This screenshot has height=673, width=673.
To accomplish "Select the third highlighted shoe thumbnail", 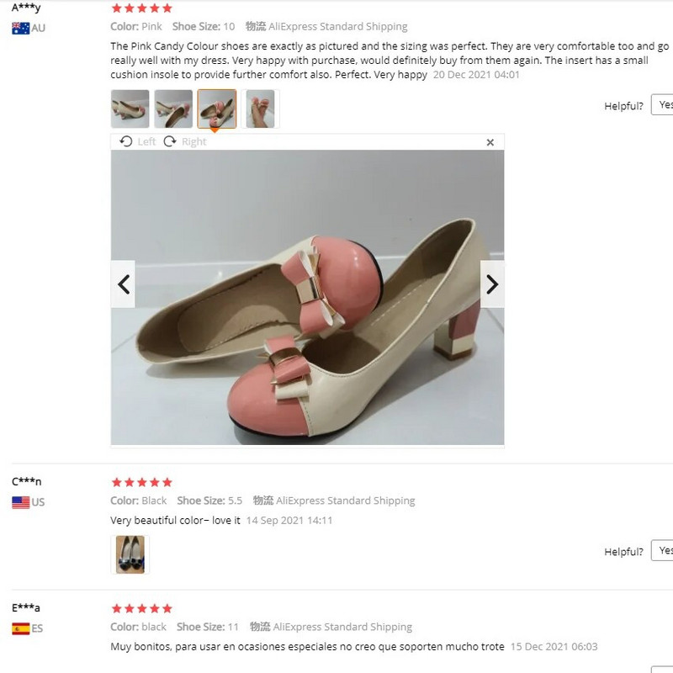I will 217,109.
